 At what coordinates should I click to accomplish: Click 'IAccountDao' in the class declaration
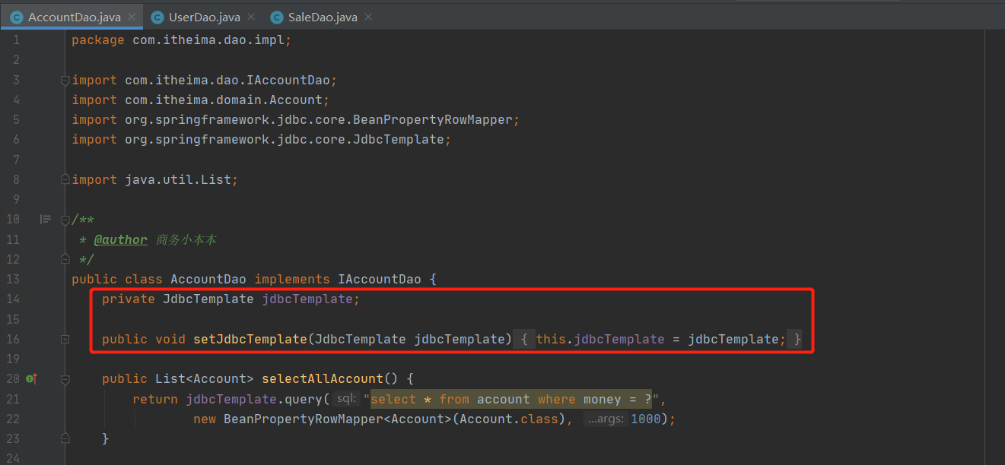380,280
